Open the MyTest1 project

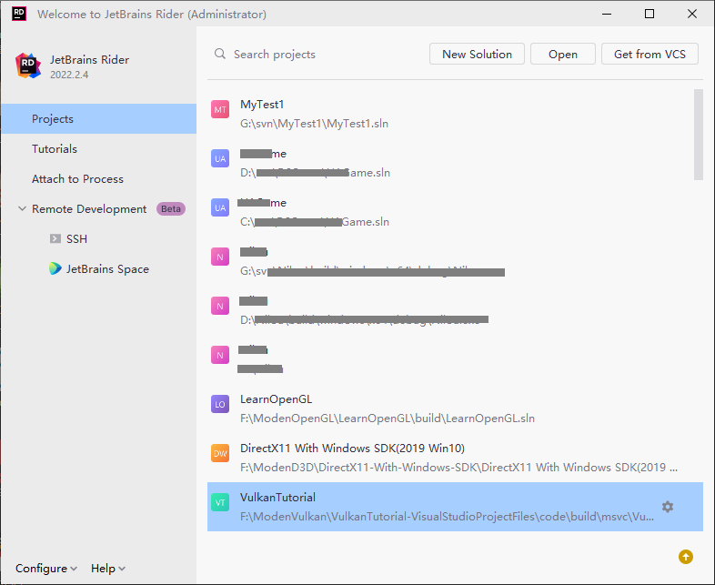pyautogui.click(x=455, y=114)
